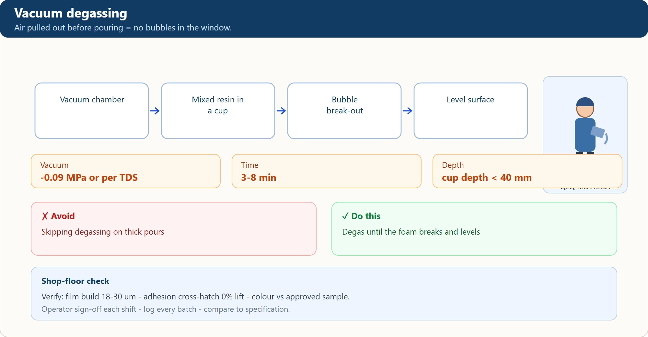Click the green checkmark Do this icon
Screen dimensions: 648x337
click(x=345, y=216)
